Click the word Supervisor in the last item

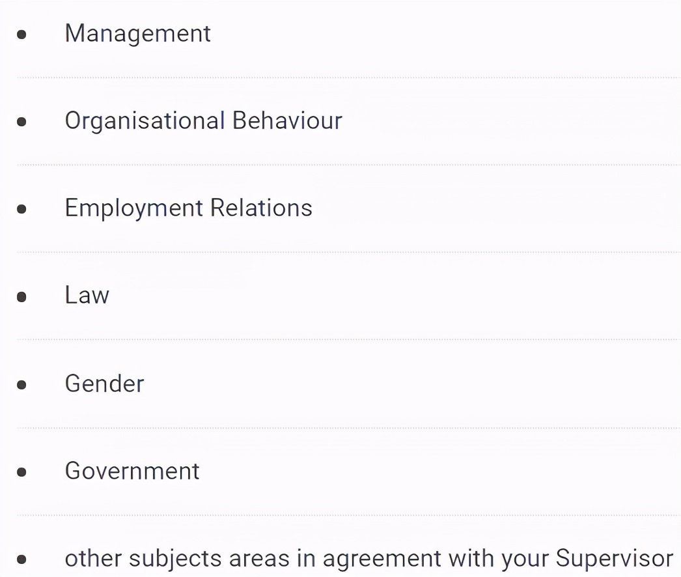[x=614, y=558]
